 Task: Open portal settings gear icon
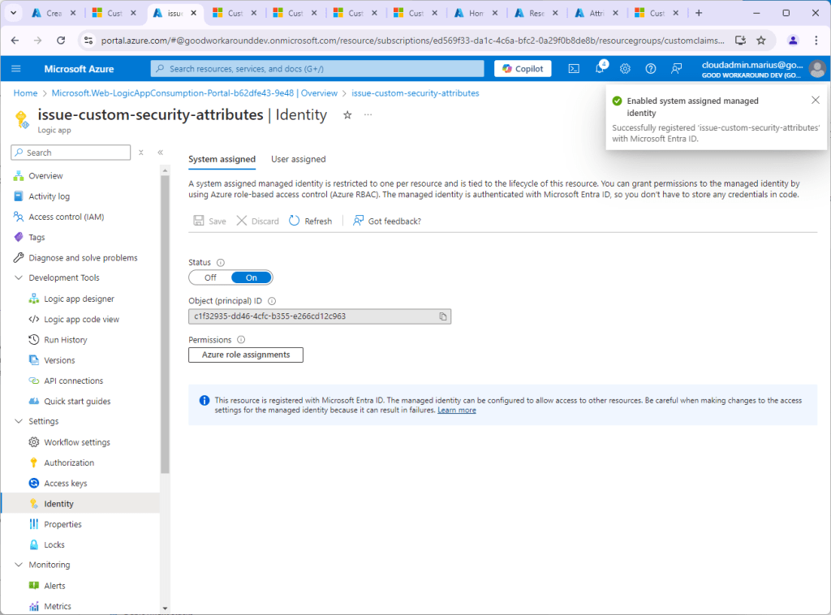(625, 69)
